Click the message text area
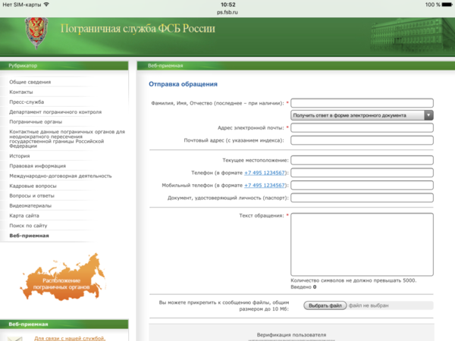This screenshot has height=341, width=455. (x=362, y=244)
